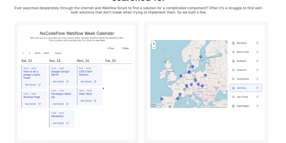Select Hamburg in the location list
The height and width of the screenshot is (143, 286).
(241, 88)
